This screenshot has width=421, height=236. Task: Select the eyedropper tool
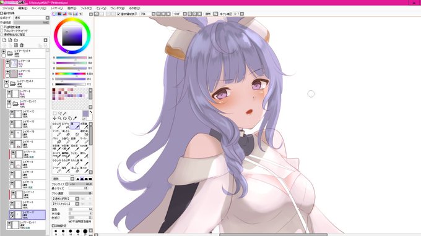(75, 118)
